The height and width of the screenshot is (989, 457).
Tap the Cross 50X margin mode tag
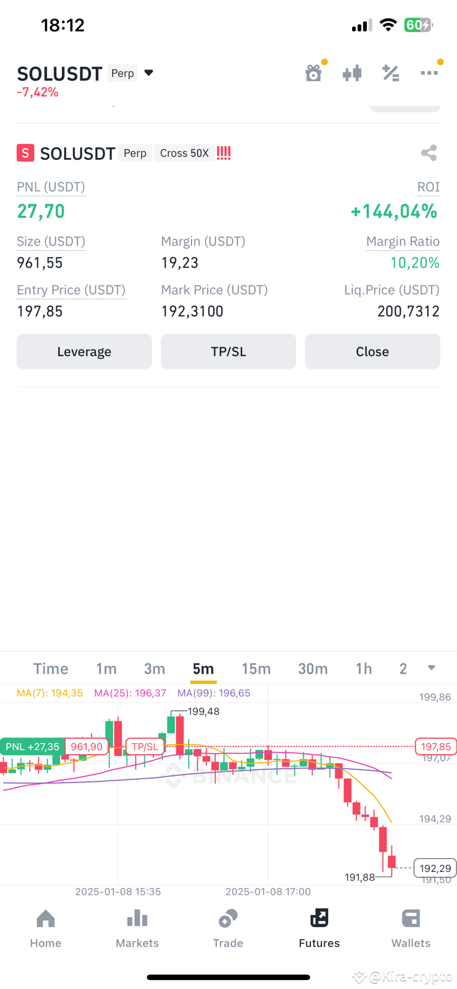click(x=184, y=153)
